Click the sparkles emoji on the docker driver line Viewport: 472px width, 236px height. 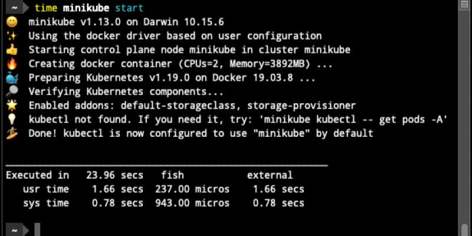[12, 37]
